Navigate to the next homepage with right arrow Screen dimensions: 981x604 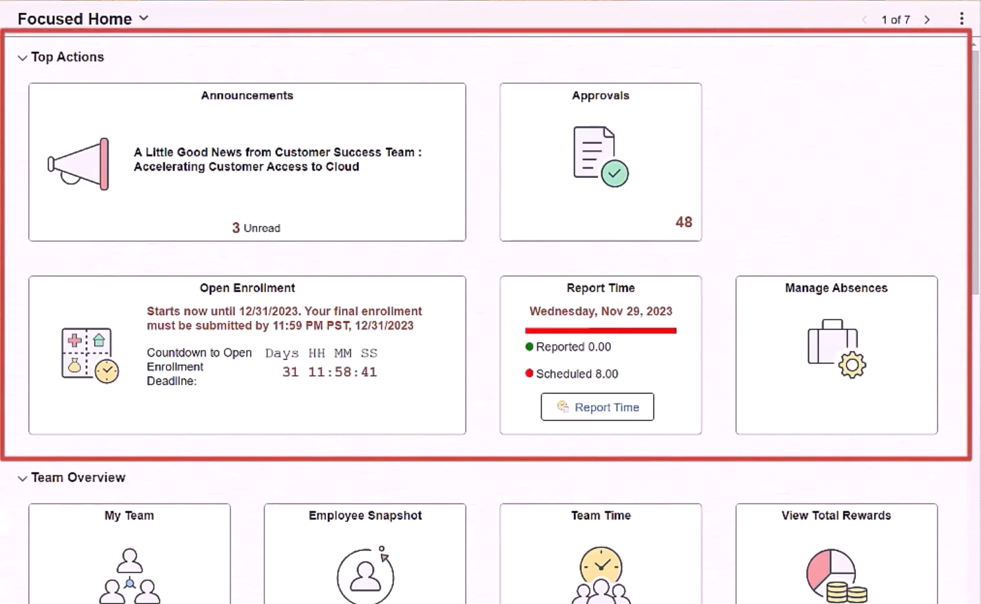(927, 19)
